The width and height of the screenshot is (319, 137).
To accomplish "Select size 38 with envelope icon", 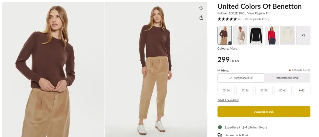I will (x=264, y=90).
